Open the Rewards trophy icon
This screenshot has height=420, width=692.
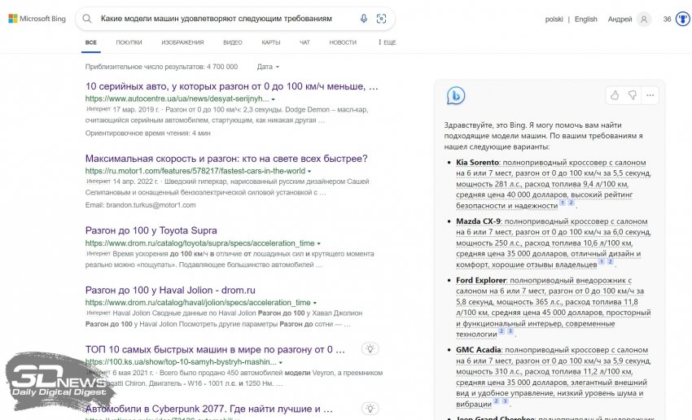[x=682, y=19]
